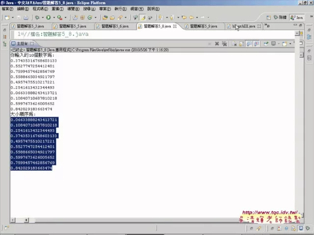
Task: Close the 習題解答5_8.java editor tab
Action: (175, 26)
